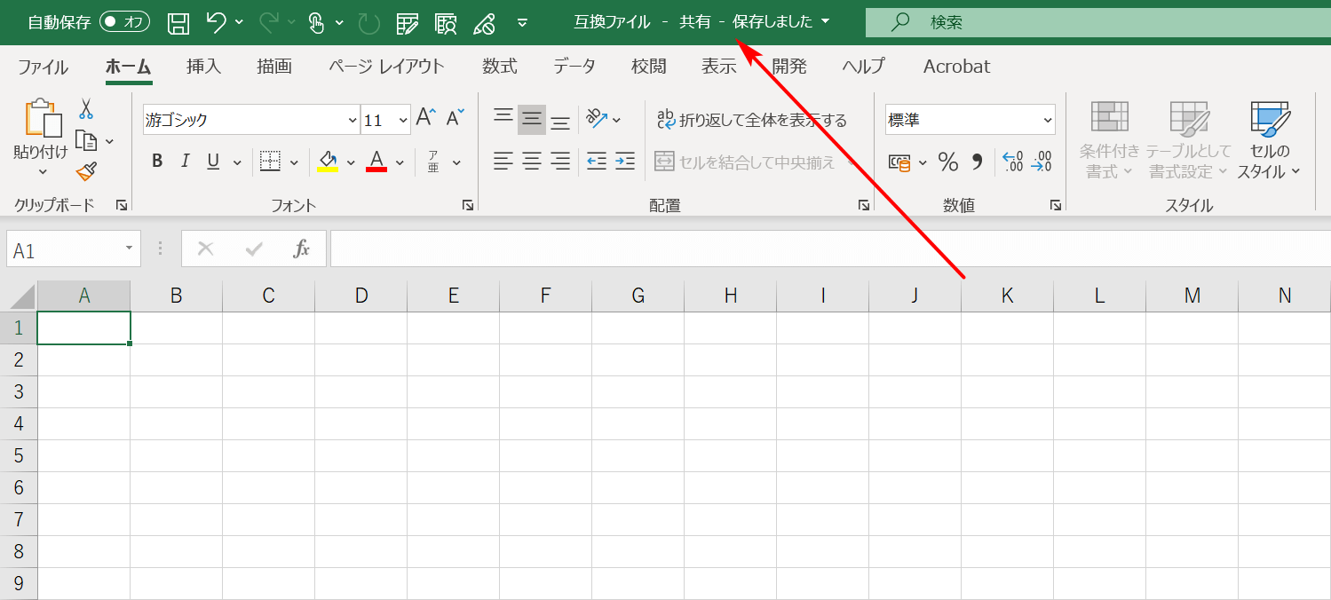Select the Percent Style formatting icon
Screen dimensions: 1331x600
[x=947, y=162]
